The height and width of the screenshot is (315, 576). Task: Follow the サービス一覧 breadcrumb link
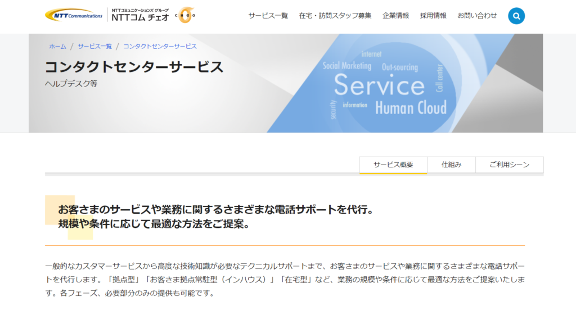94,46
